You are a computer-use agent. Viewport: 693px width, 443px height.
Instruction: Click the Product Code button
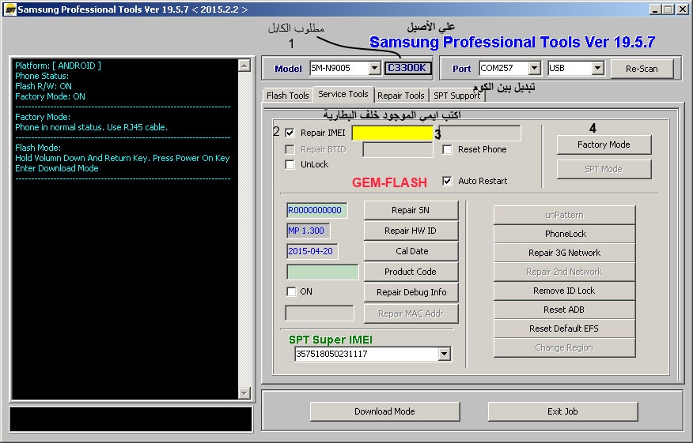click(x=411, y=272)
